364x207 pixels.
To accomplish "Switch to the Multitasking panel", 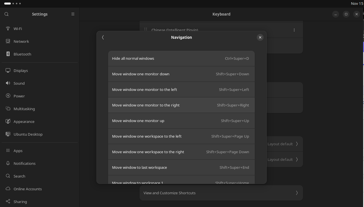I will click(24, 109).
